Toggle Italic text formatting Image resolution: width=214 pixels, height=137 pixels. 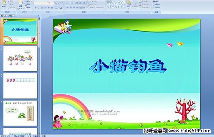click(39, 8)
